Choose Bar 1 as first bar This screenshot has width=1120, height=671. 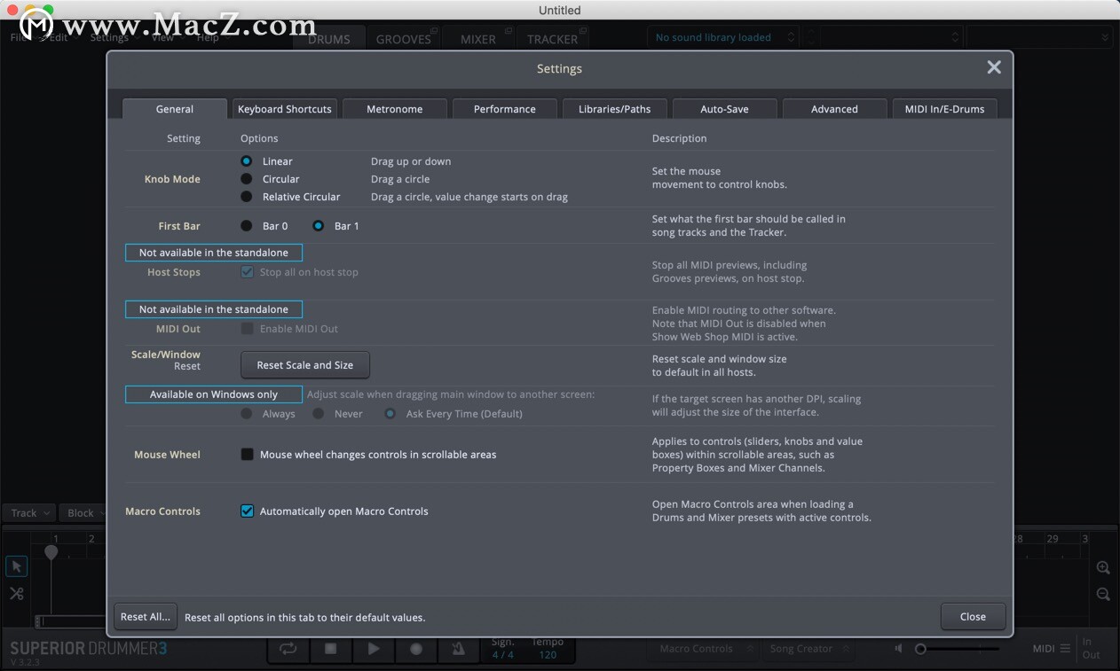click(319, 226)
